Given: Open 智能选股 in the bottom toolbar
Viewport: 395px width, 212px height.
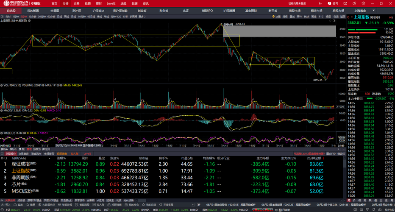Looking at the screenshot, I should coord(82,205).
